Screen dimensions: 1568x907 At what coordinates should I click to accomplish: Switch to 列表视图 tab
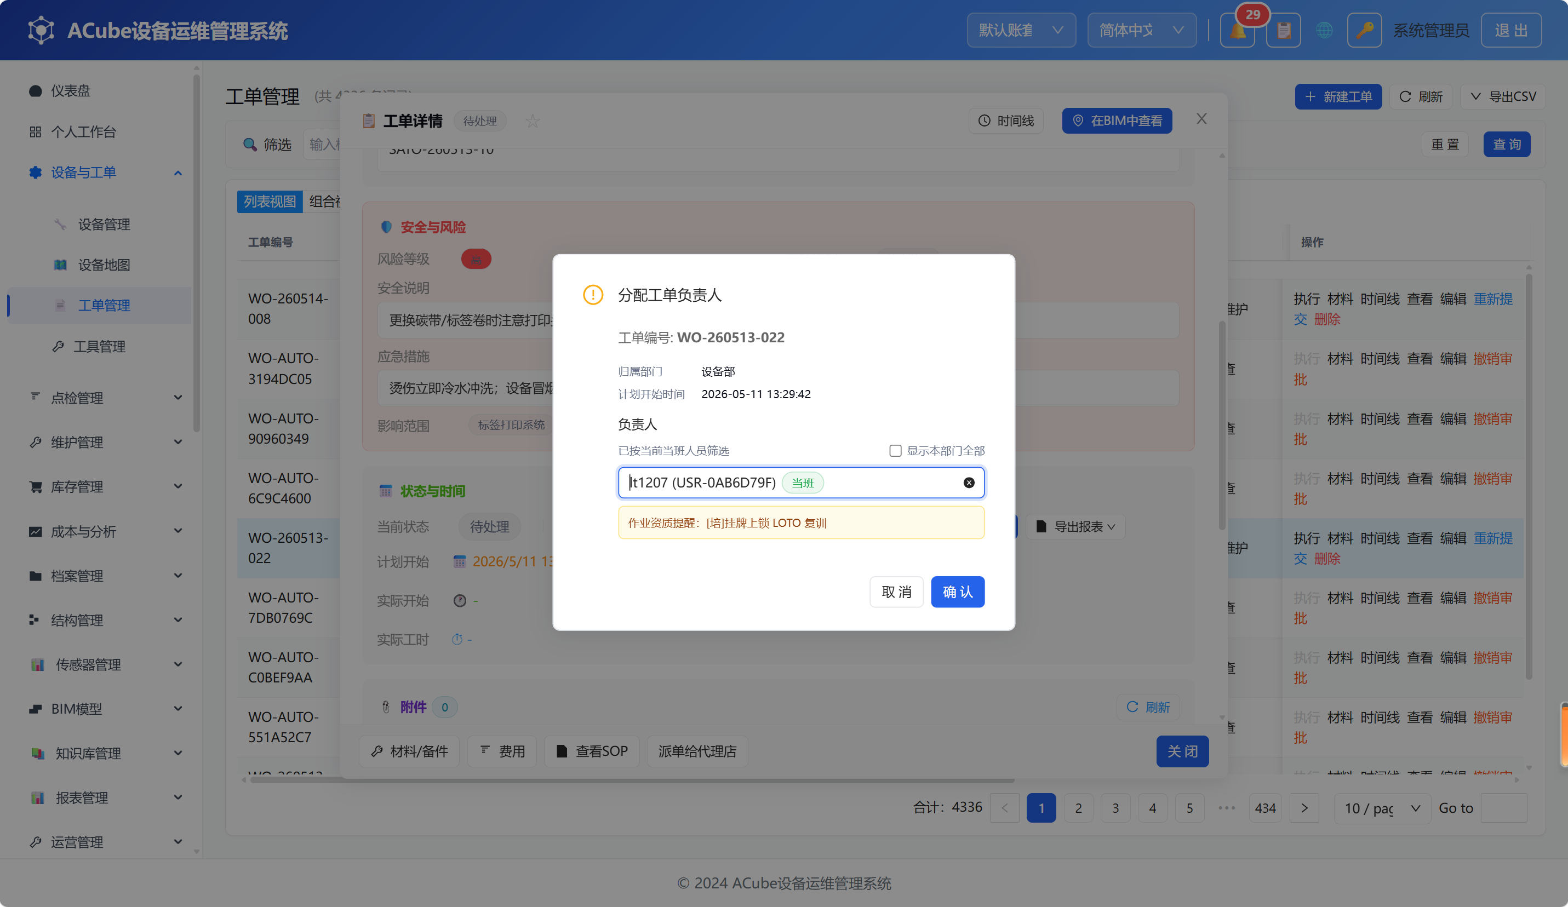click(x=270, y=202)
